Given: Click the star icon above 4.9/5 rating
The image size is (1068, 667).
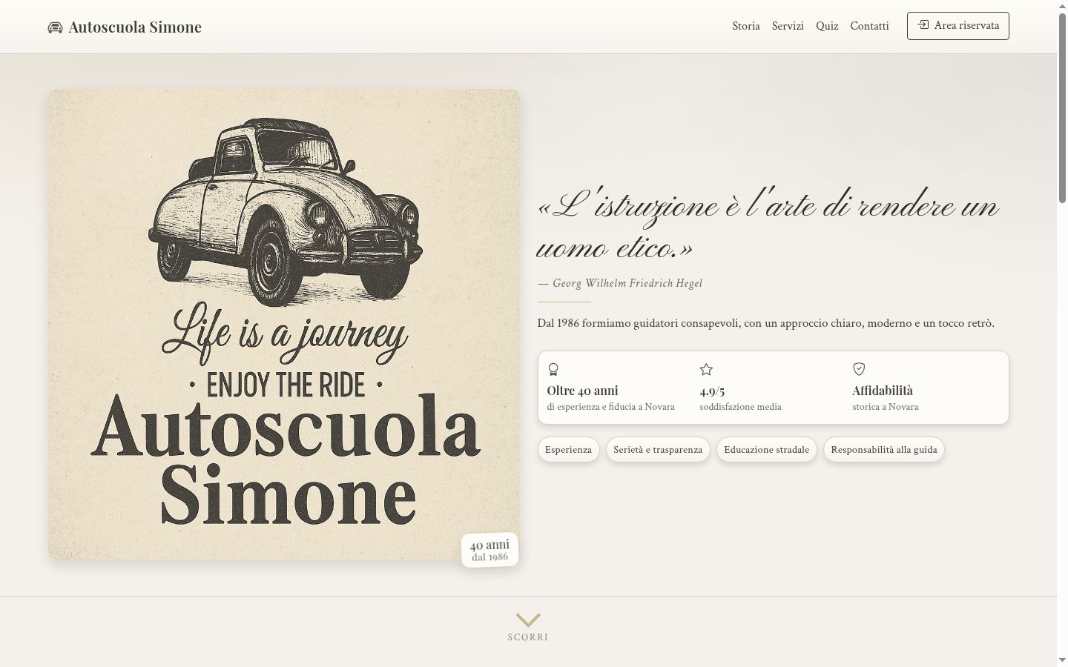Looking at the screenshot, I should 706,369.
